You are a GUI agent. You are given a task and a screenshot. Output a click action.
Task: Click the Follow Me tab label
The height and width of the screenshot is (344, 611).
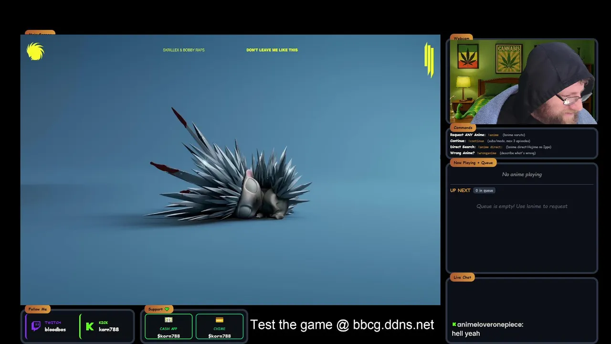click(38, 309)
